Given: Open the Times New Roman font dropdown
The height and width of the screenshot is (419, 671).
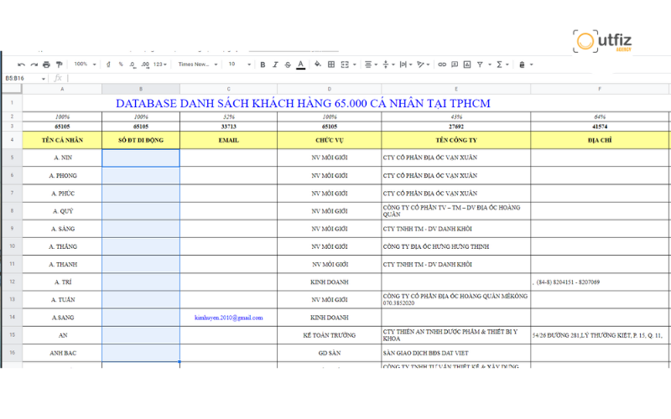Looking at the screenshot, I should (198, 65).
